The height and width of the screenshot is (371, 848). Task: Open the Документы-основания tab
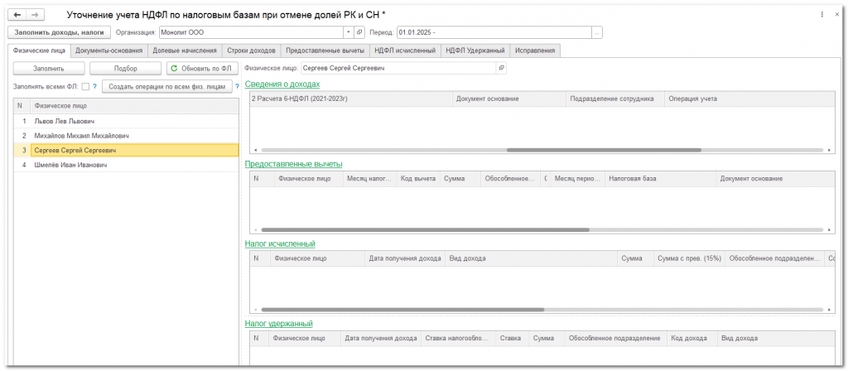108,51
